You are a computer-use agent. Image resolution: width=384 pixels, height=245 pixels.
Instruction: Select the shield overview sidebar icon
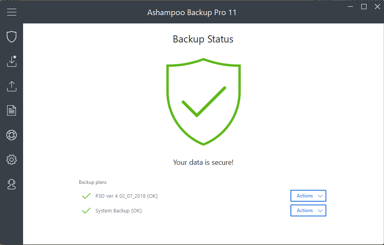coord(12,37)
